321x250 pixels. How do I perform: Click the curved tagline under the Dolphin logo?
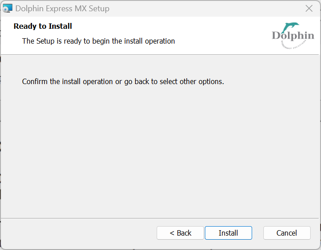(293, 45)
